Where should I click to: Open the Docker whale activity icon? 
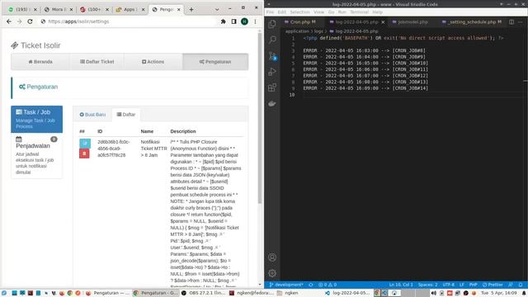pyautogui.click(x=272, y=103)
